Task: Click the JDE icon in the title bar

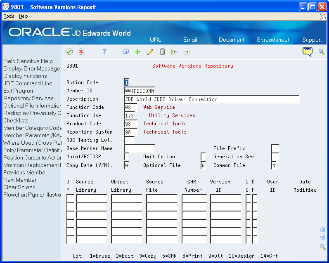Action: 6,7
